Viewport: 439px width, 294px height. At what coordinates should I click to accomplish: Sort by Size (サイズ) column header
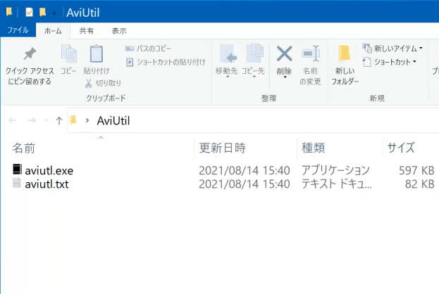(401, 148)
